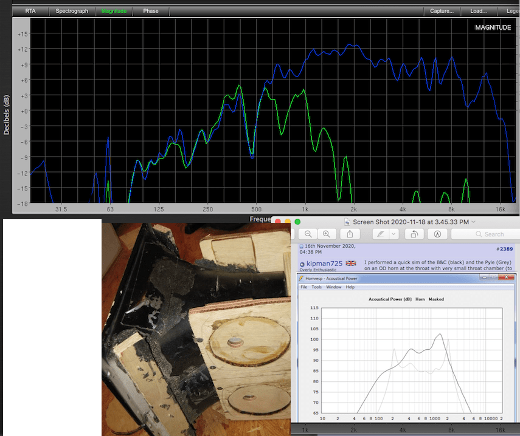Zoom in with the Preview magnifier plus icon
The width and height of the screenshot is (520, 436).
(327, 234)
